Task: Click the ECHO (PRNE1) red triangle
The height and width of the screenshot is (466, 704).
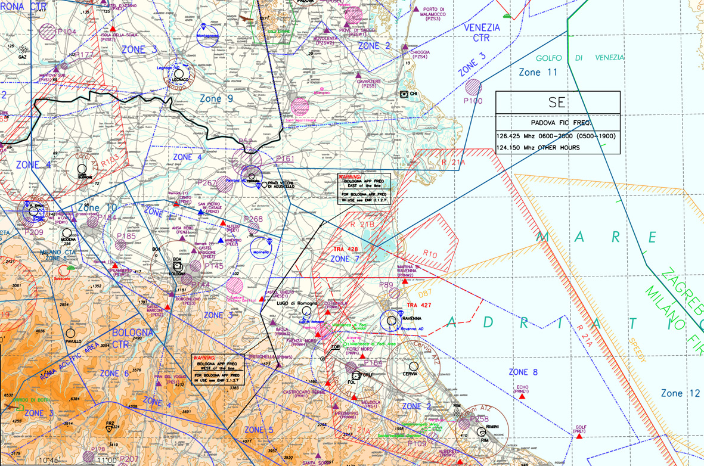Action: tap(522, 396)
